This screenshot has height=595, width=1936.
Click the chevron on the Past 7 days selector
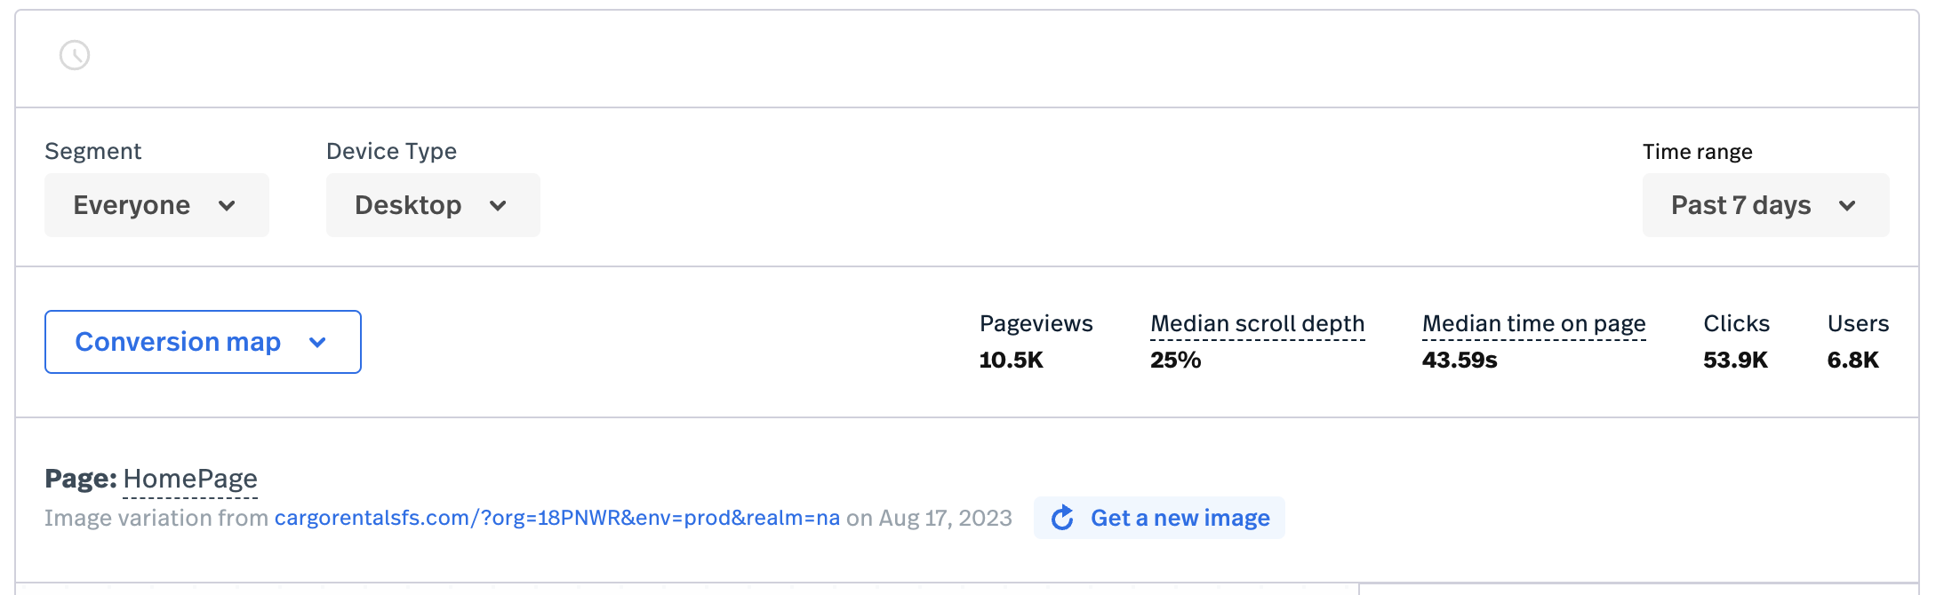1848,205
